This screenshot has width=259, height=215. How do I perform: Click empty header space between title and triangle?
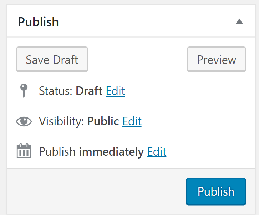pos(147,21)
